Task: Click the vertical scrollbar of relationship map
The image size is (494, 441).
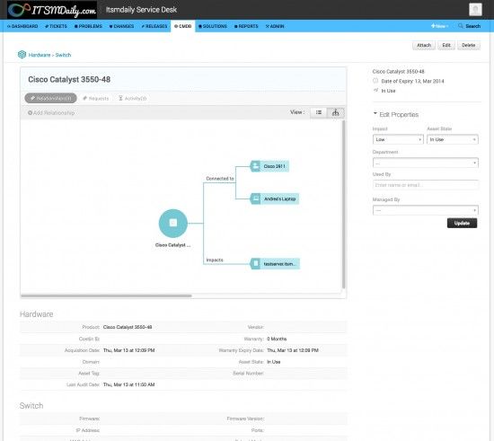Action: point(343,204)
